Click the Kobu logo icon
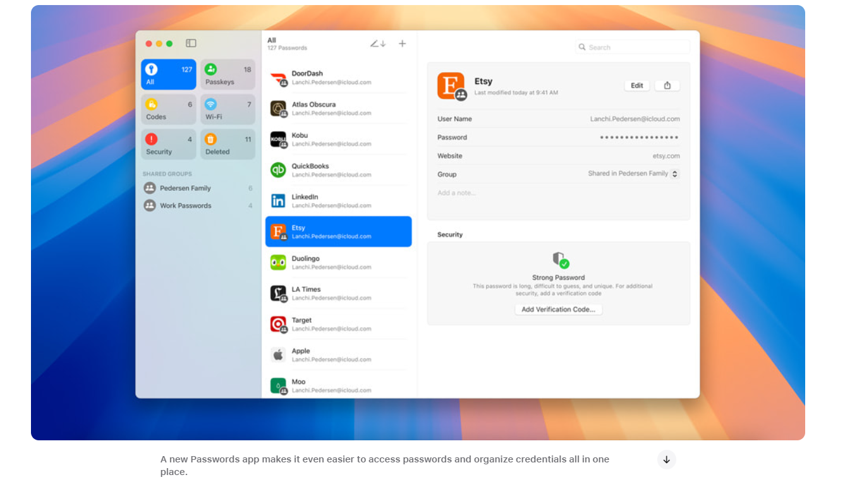The height and width of the screenshot is (482, 845). pyautogui.click(x=278, y=140)
